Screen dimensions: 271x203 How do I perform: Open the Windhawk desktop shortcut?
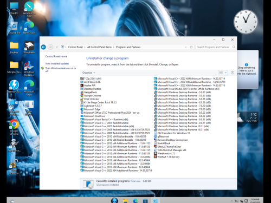[29, 47]
